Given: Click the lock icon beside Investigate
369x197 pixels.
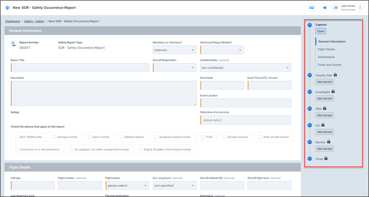Looking at the screenshot, I should (333, 92).
